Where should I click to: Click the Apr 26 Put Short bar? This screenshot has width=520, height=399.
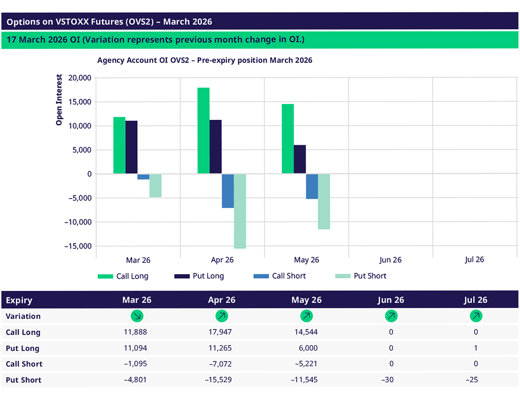[x=240, y=211]
